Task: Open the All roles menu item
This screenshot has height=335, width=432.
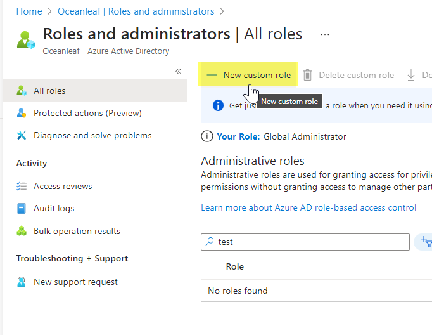Action: coord(49,91)
